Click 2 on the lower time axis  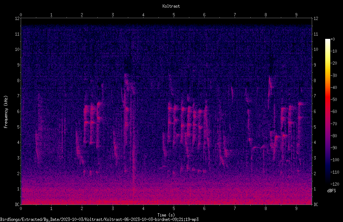tap(82, 209)
